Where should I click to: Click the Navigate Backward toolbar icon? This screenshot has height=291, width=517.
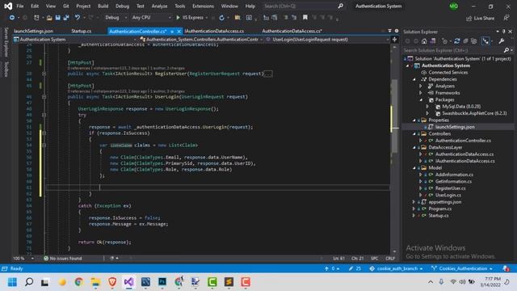coord(12,18)
